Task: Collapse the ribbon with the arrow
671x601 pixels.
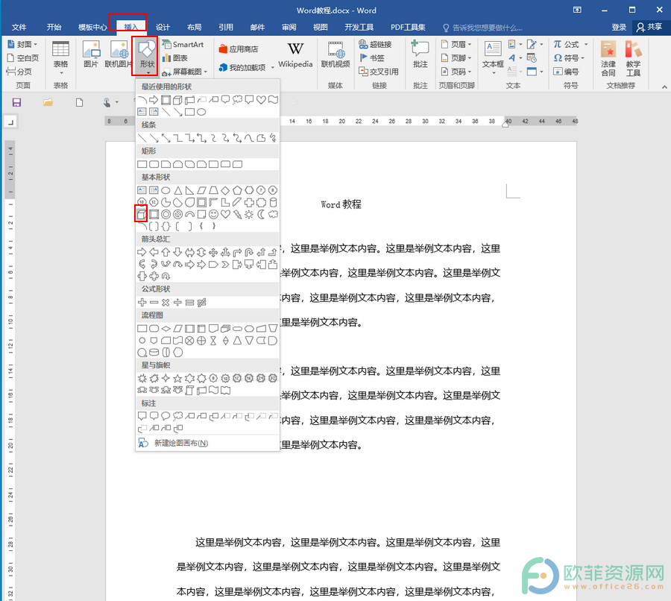Action: click(x=664, y=87)
